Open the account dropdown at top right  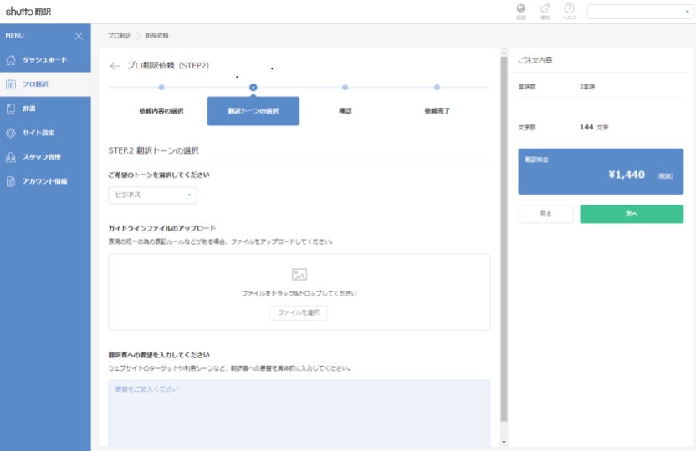click(x=640, y=12)
